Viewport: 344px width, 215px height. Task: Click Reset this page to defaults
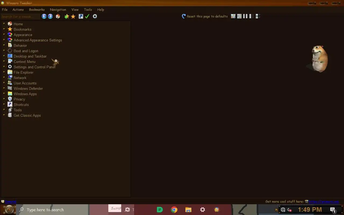(x=205, y=16)
